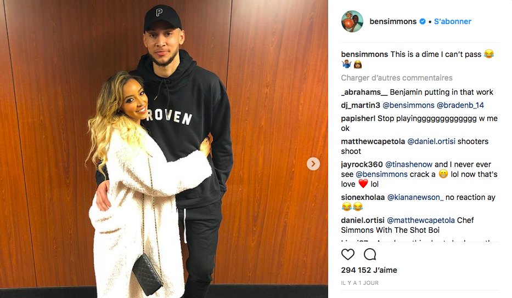Viewport: 512px width, 298px height.
Task: View the 294 152 J'aime likes list
Action: click(x=369, y=270)
